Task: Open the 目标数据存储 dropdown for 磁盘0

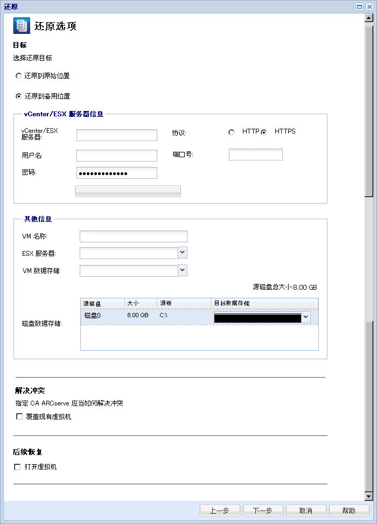Action: coord(305,317)
